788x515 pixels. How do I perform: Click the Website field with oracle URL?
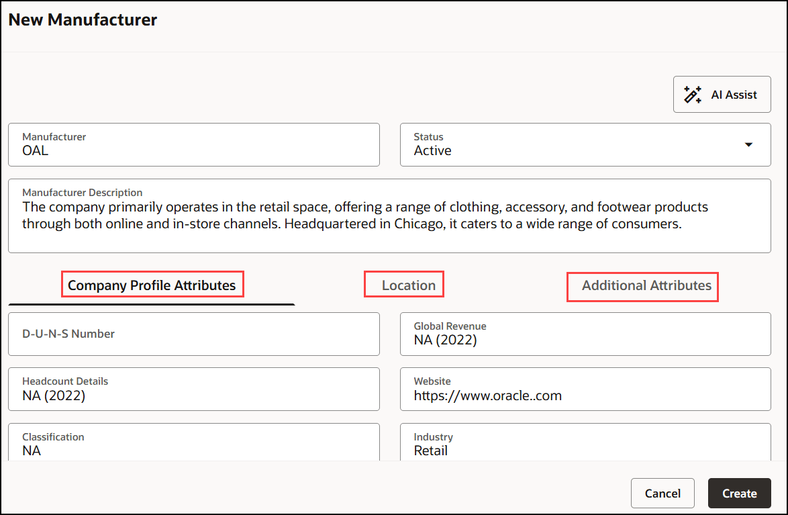[x=585, y=389]
